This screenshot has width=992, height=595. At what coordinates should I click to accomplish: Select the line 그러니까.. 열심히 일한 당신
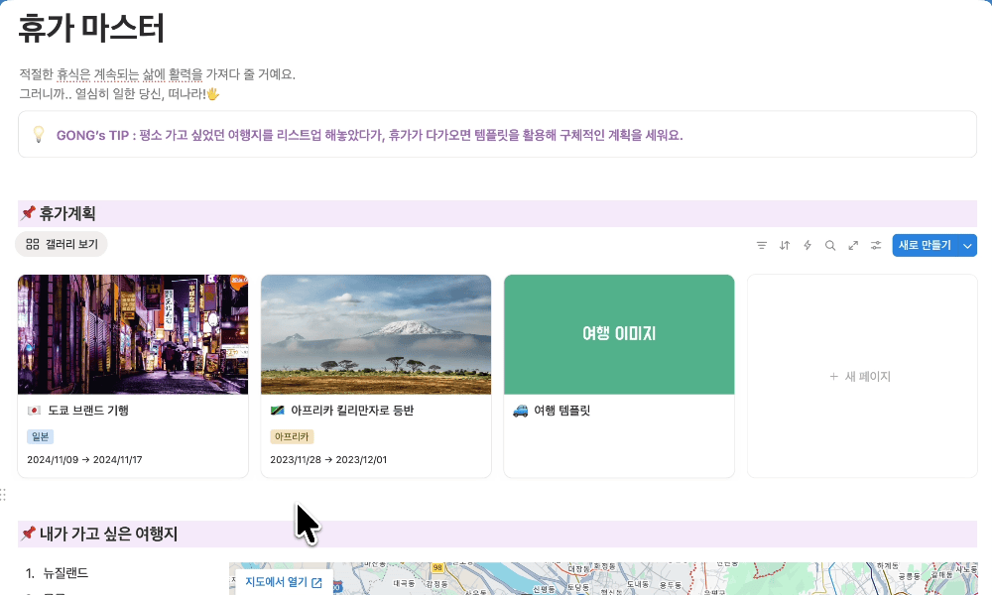[119, 94]
